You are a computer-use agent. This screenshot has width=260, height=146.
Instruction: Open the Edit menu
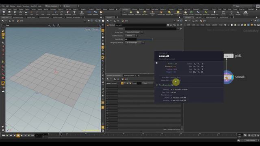(7, 6)
